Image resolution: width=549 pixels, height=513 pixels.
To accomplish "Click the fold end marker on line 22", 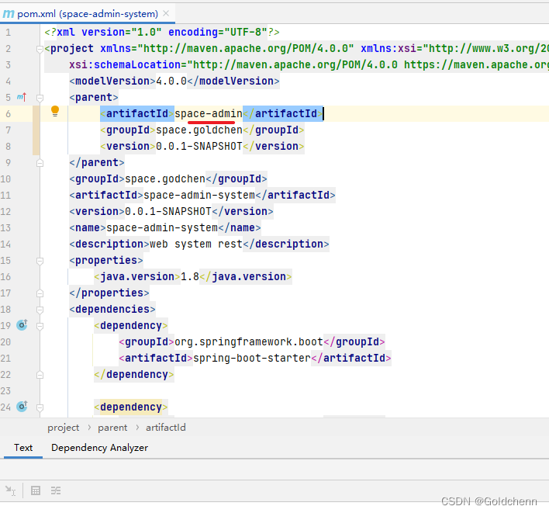I will [40, 375].
